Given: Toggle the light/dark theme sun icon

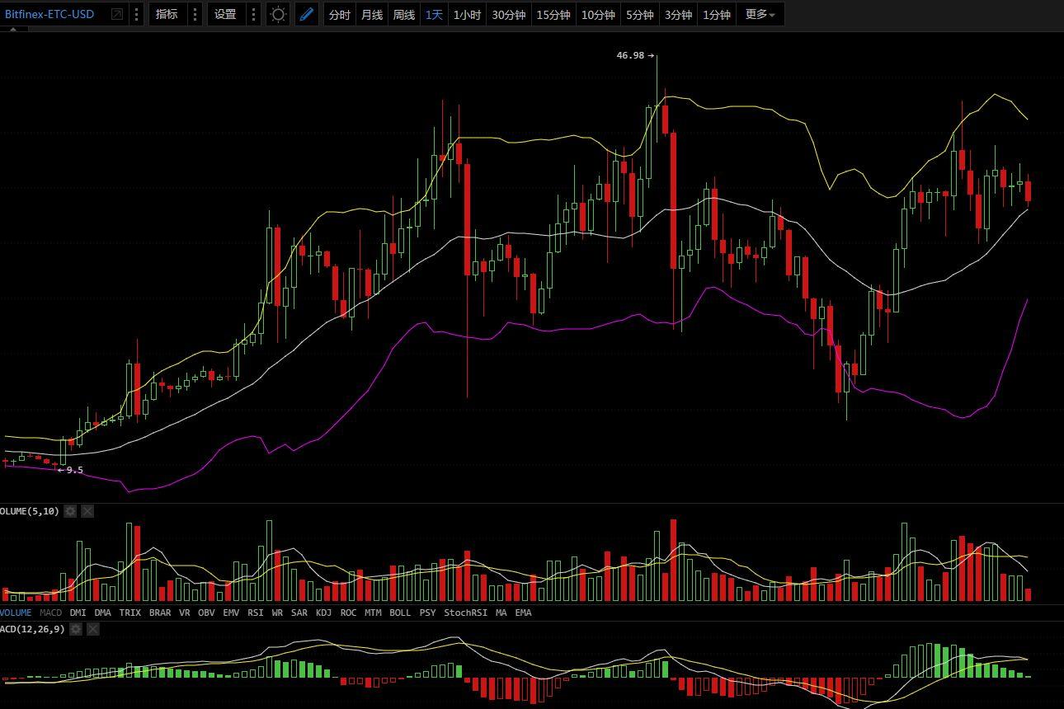Looking at the screenshot, I should (279, 14).
